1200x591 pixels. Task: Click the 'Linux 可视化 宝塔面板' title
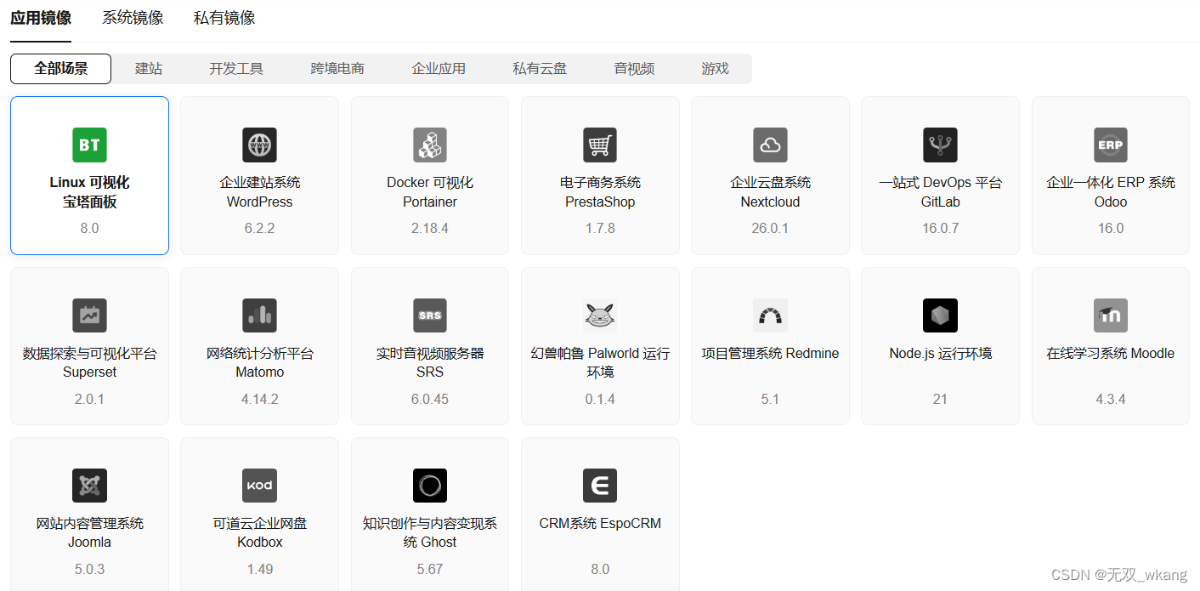tap(89, 192)
